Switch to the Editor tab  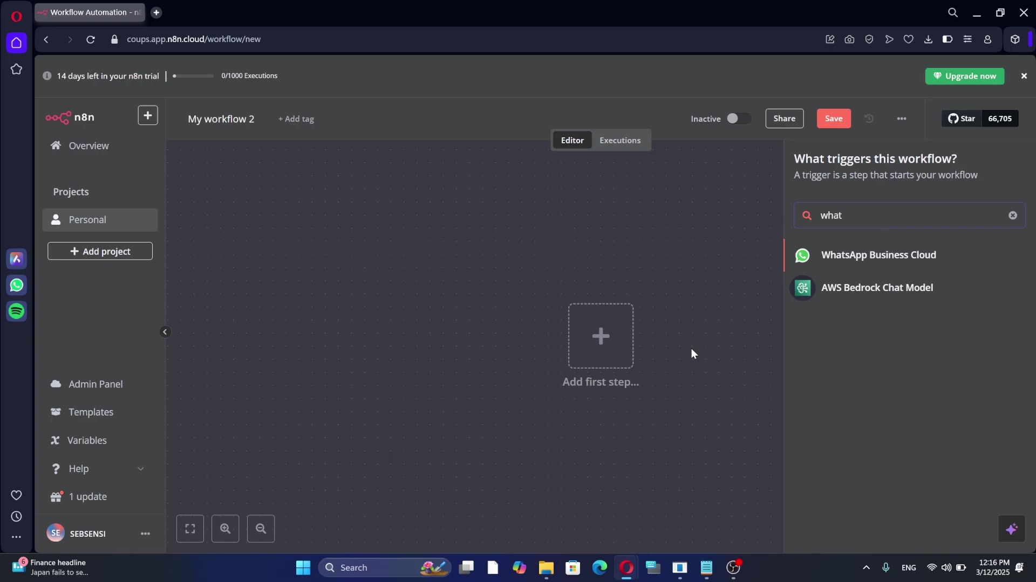click(572, 140)
